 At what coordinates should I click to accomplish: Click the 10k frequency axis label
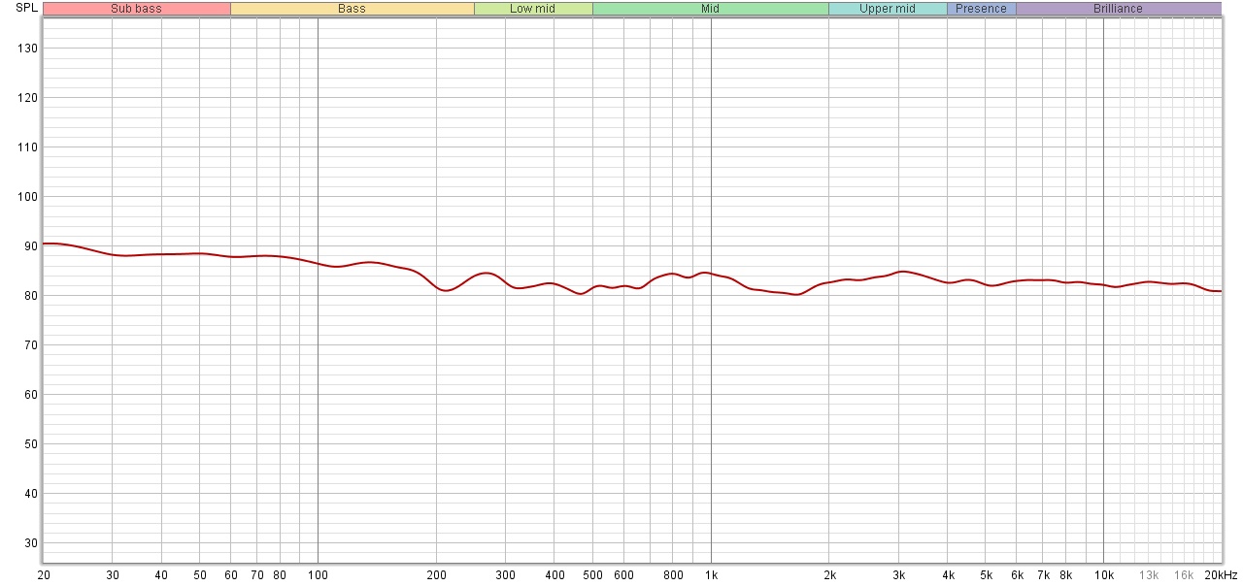[x=1104, y=574]
